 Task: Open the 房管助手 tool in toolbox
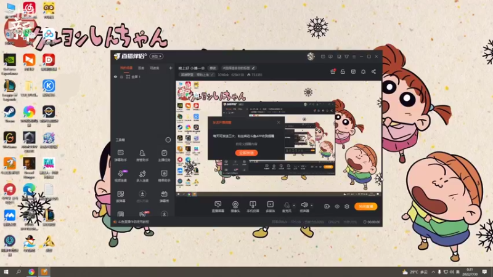(x=142, y=156)
